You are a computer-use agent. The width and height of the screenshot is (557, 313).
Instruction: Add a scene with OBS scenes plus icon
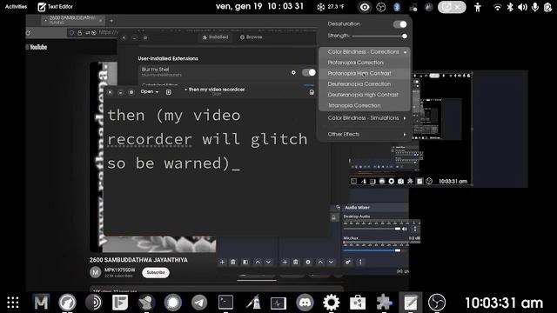(222, 262)
